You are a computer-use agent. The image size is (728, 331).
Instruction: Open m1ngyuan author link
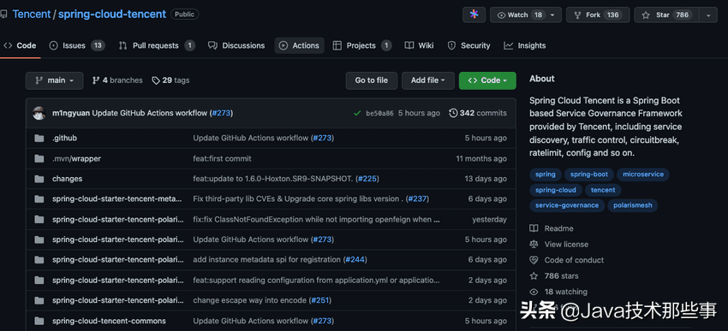click(71, 113)
